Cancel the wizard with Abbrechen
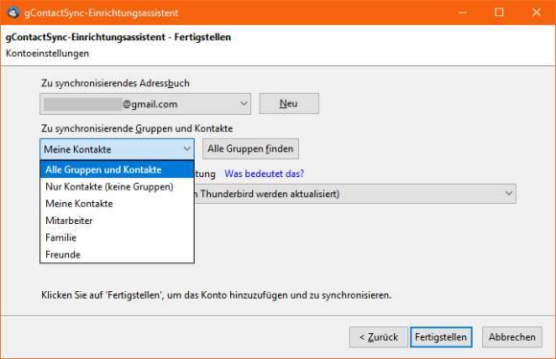The height and width of the screenshot is (359, 556). point(512,337)
